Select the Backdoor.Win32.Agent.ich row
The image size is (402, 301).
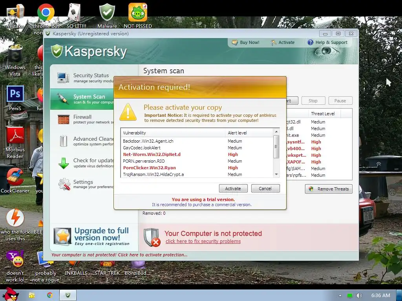pyautogui.click(x=197, y=141)
